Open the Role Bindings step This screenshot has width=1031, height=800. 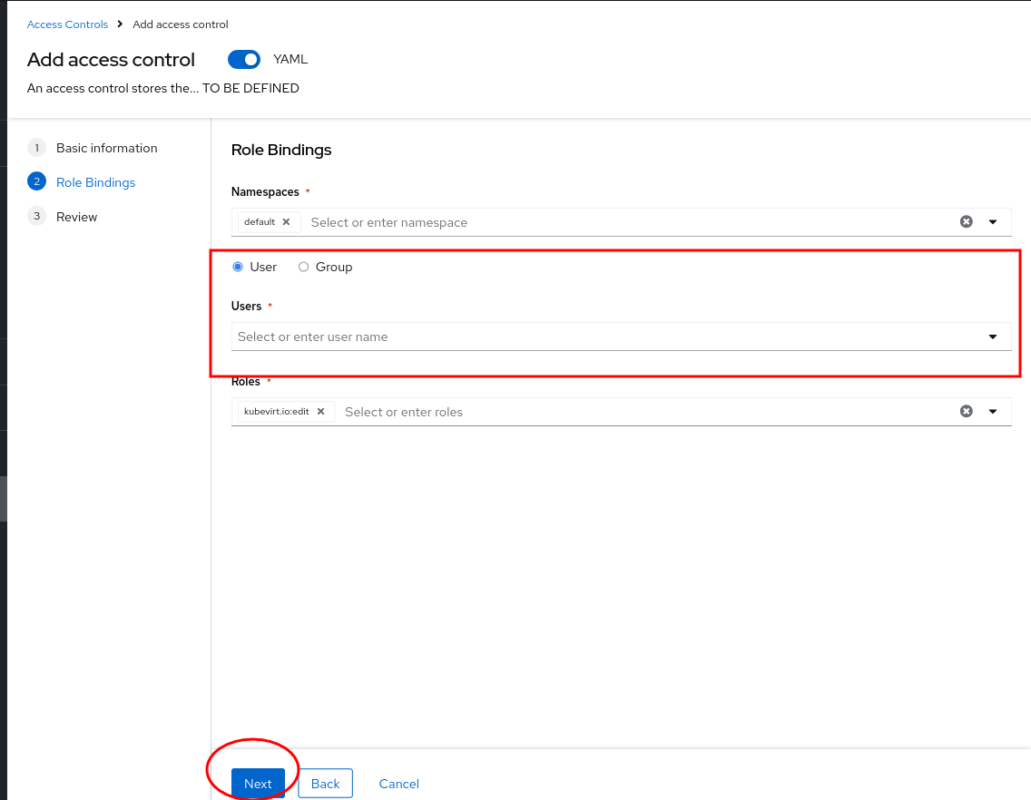click(95, 182)
